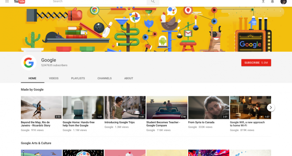The height and width of the screenshot is (156, 292).
Task: Open 'Google Wifi, a new approach' title
Action: (x=247, y=124)
